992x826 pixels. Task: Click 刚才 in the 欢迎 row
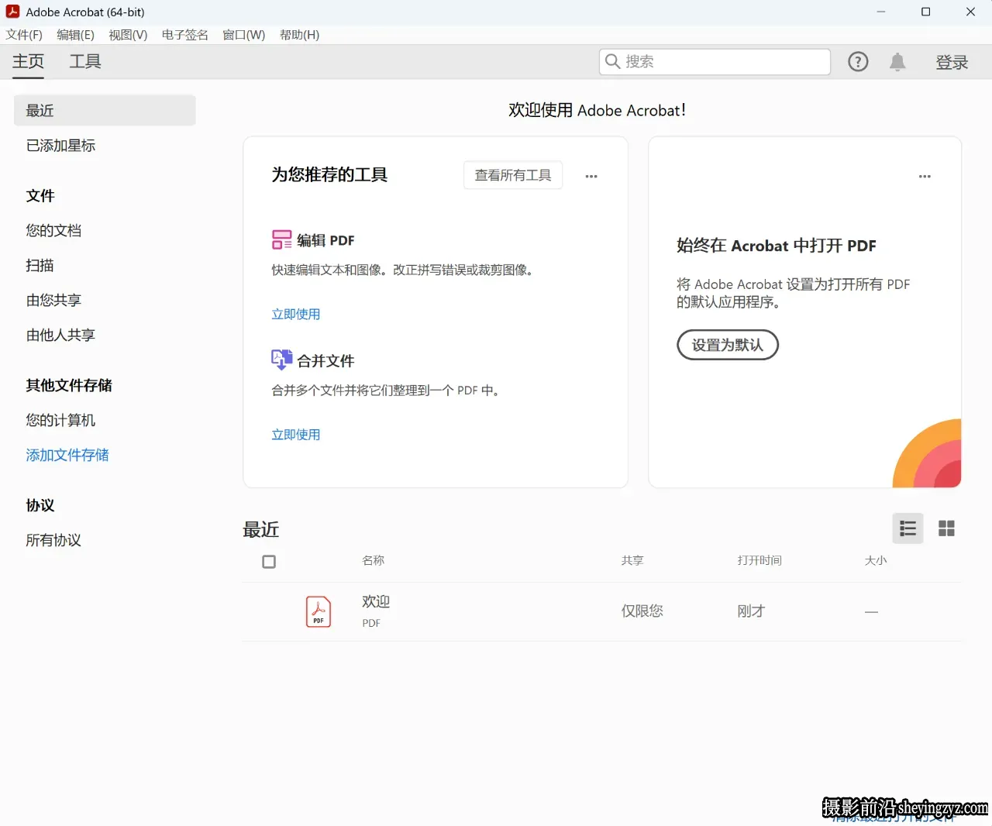(x=751, y=611)
